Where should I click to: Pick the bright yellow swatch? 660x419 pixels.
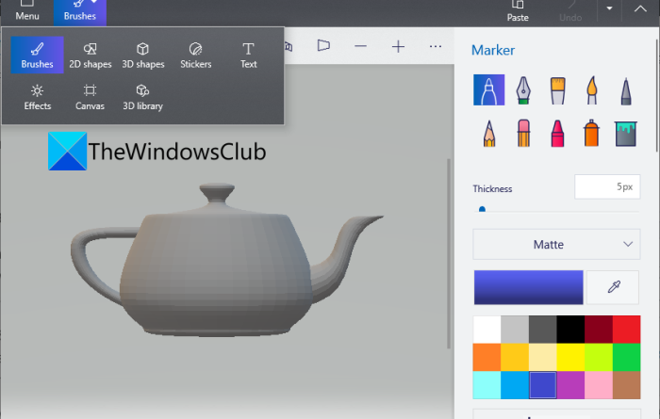click(570, 357)
